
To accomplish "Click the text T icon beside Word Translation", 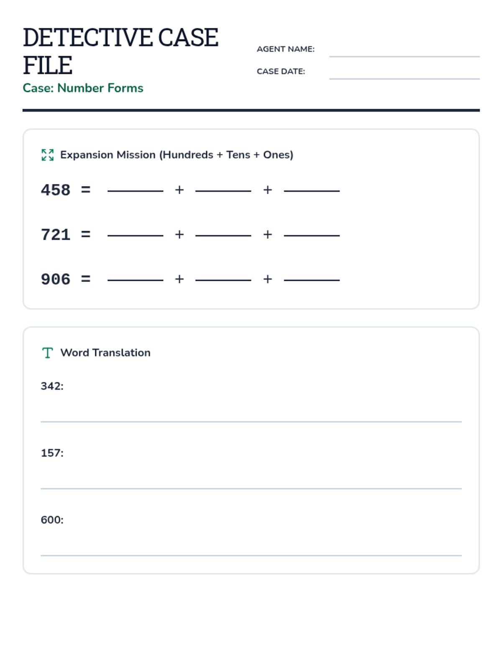I will pos(48,353).
